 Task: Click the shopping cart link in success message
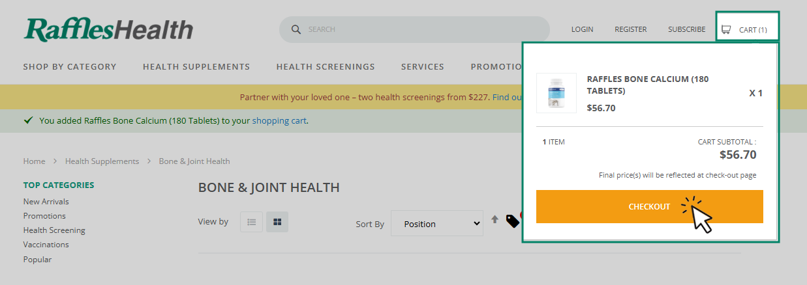279,120
